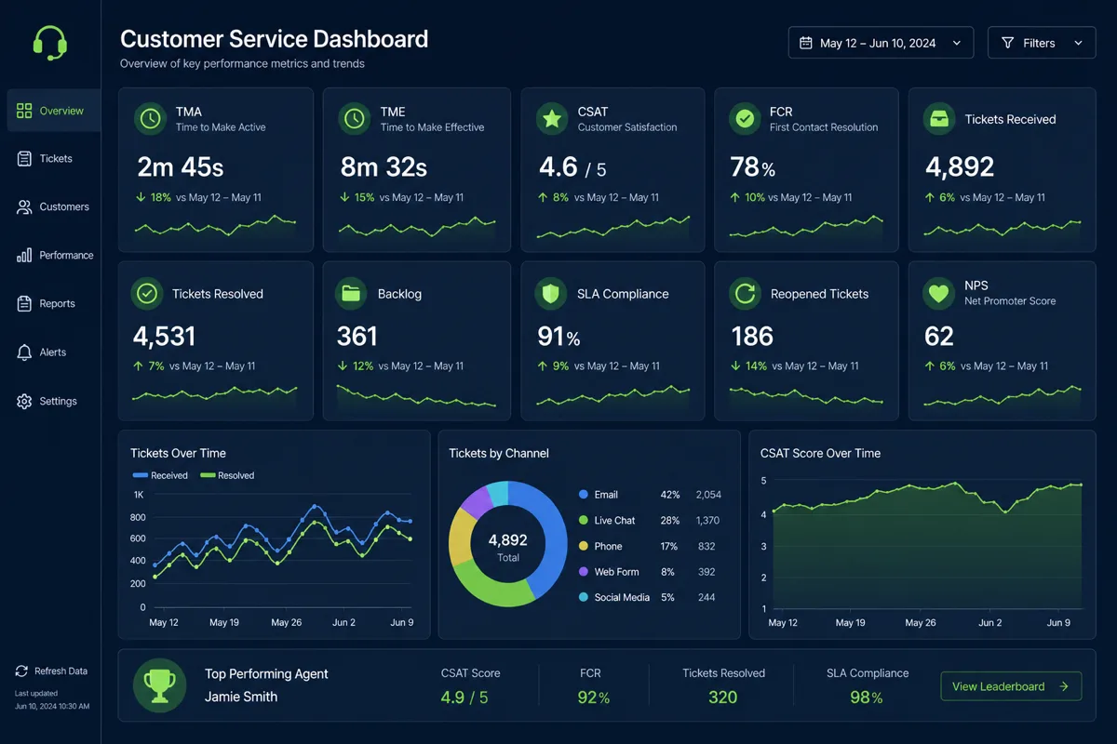The image size is (1117, 744).
Task: Click the agent SLA Compliance 98% value
Action: pyautogui.click(x=867, y=697)
